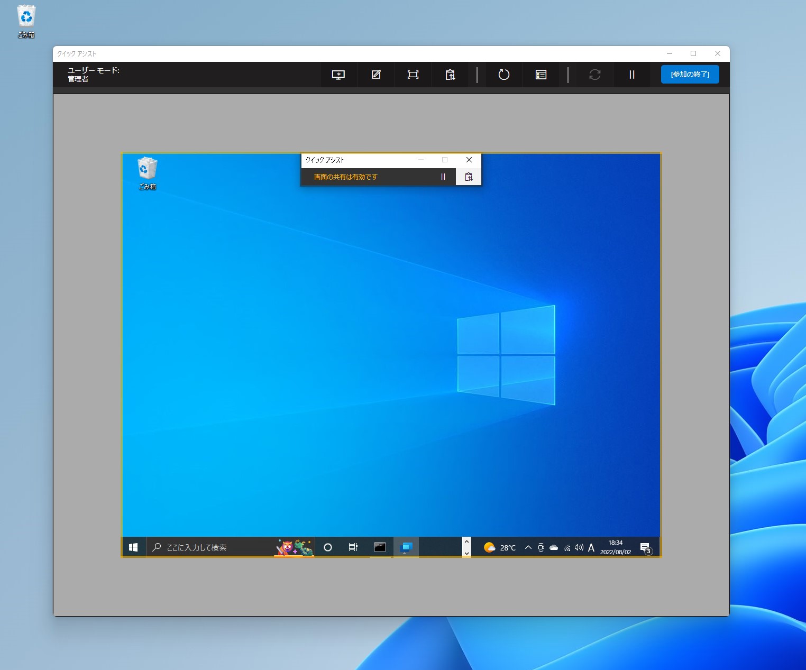Open weather widget showing 28°C
Viewport: 806px width, 670px height.
pos(500,547)
